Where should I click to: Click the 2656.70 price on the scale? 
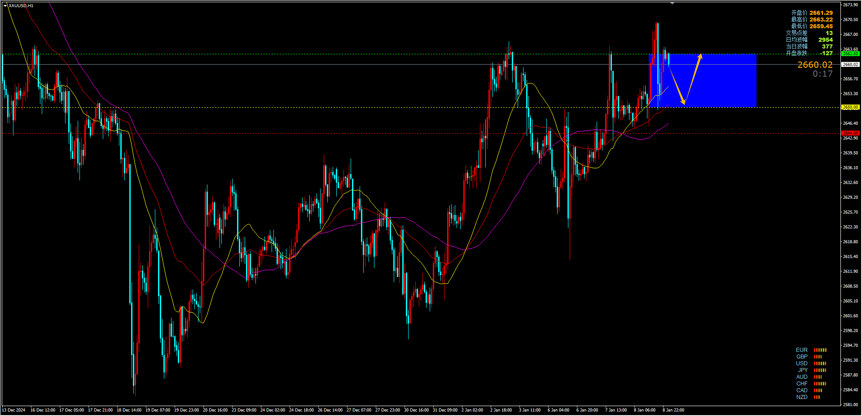coord(850,79)
